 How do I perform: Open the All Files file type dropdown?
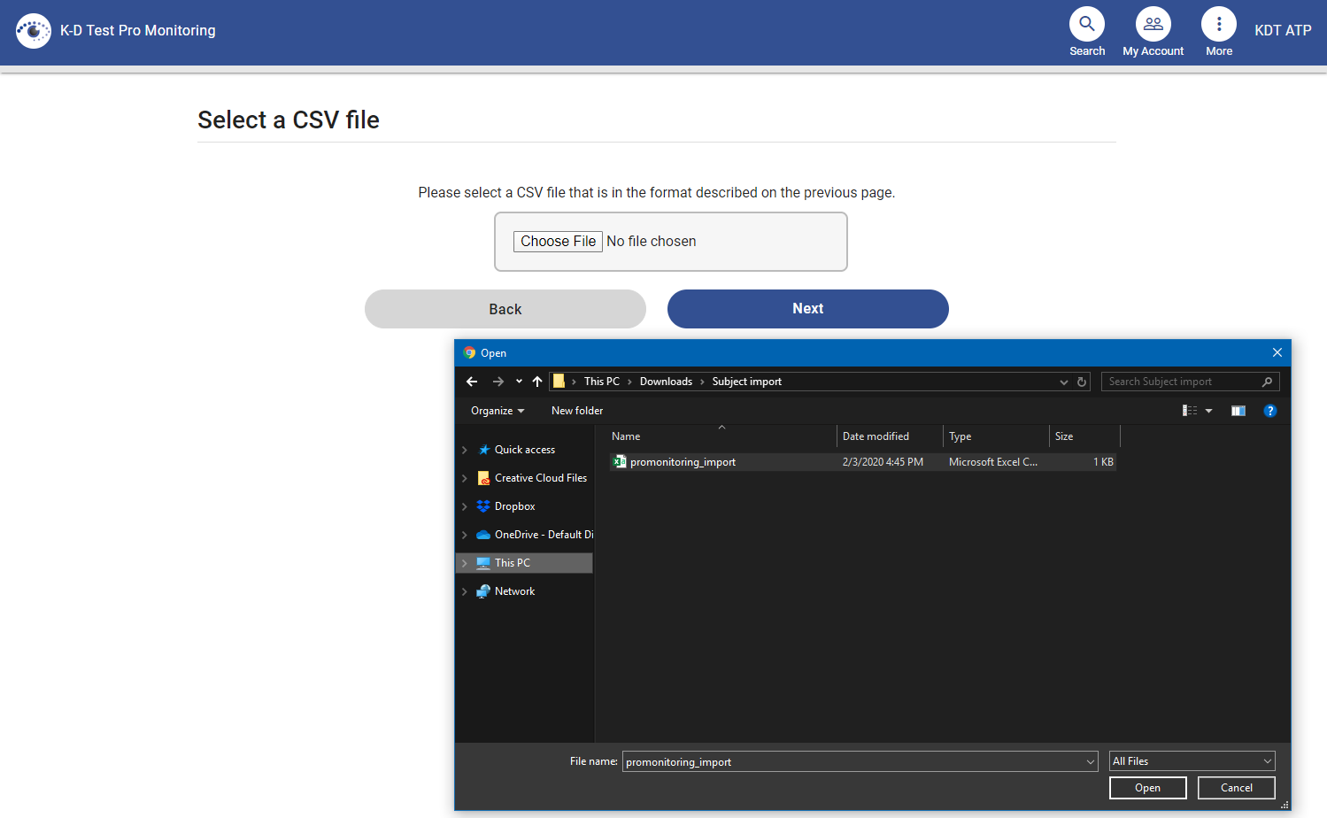[1191, 760]
